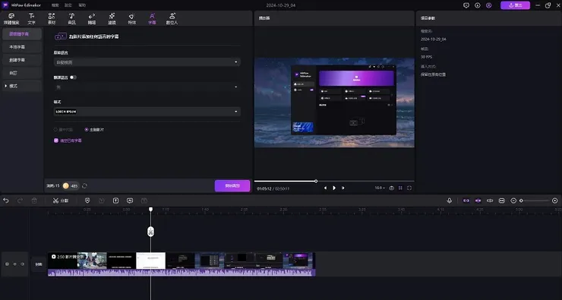Viewport: 562px width, 300px height.
Task: Open the feedback message icon in title bar
Action: coord(466,5)
